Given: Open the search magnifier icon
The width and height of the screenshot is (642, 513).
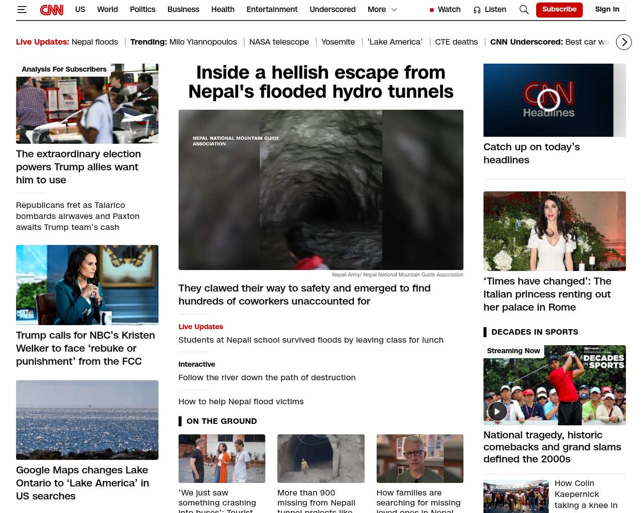Looking at the screenshot, I should [524, 10].
